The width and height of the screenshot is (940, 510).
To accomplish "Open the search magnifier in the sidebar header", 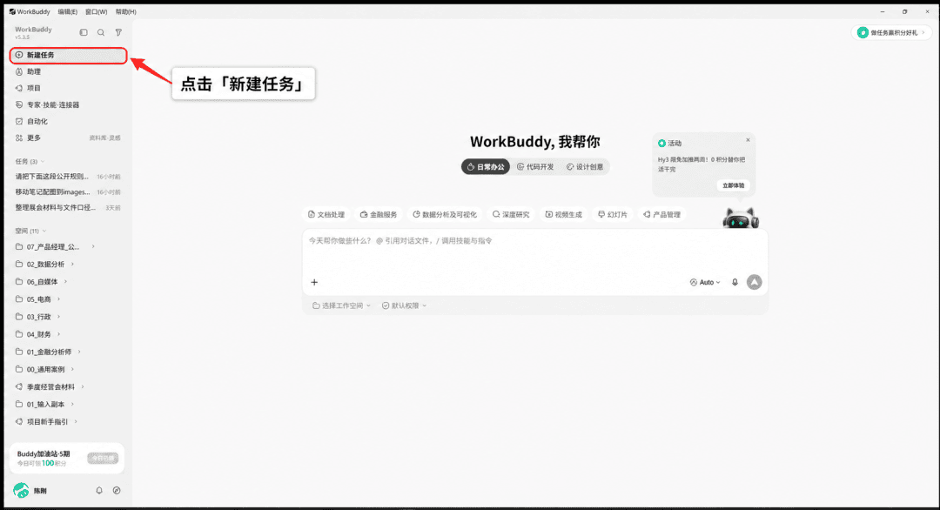I will pos(101,32).
